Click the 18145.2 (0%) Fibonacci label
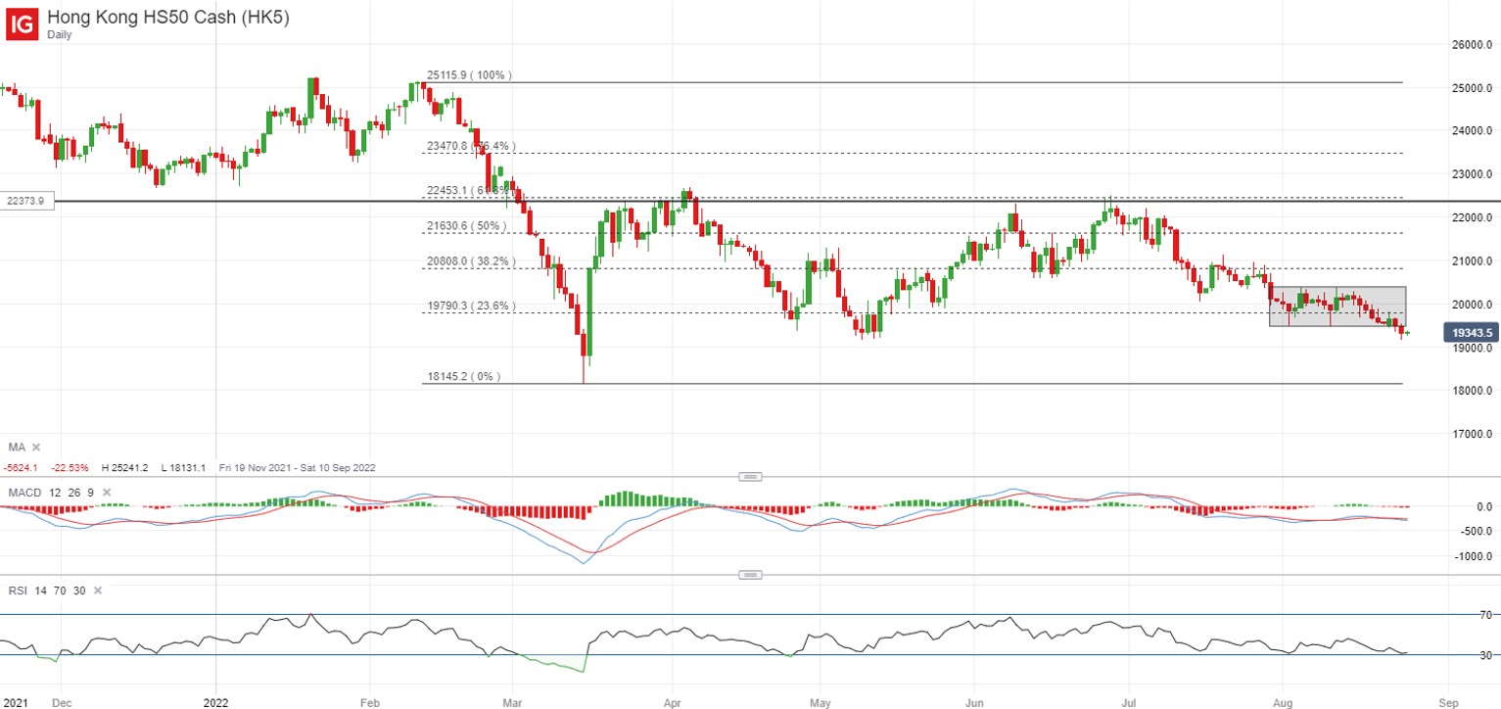1501x709 pixels. [x=463, y=376]
